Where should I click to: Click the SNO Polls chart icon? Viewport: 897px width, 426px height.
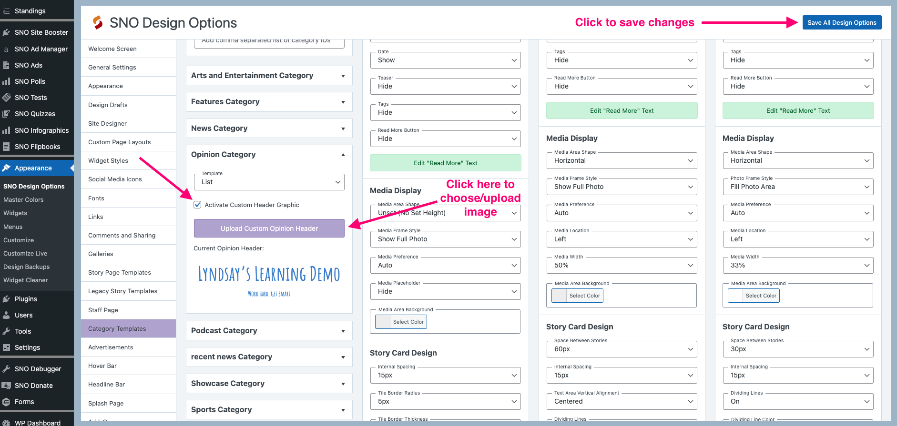pyautogui.click(x=6, y=81)
